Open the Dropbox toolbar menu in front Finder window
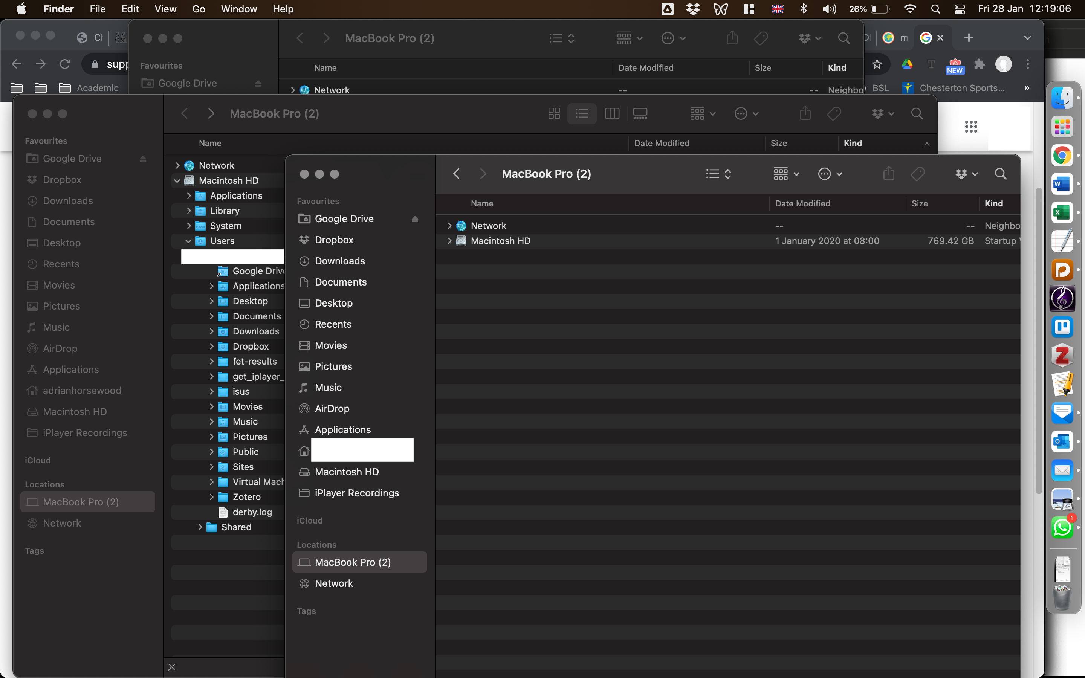This screenshot has height=678, width=1085. (x=966, y=174)
